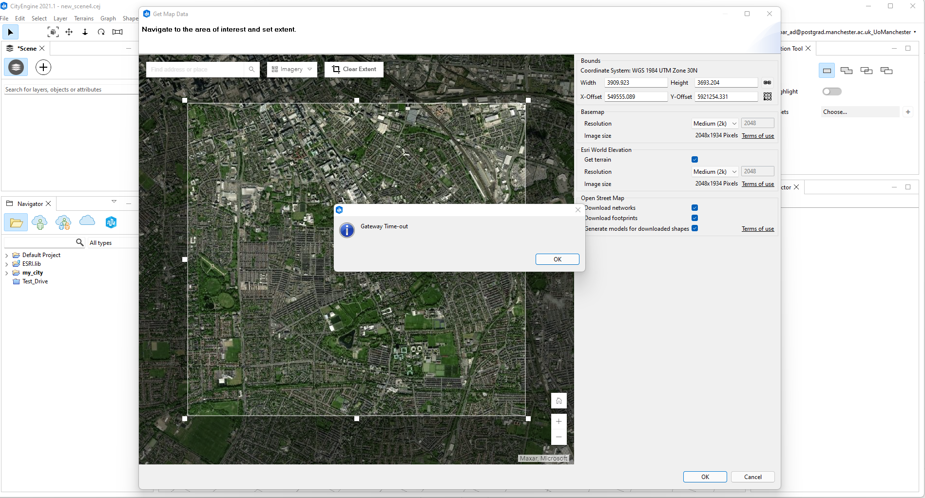
Task: Toggle the highlight switch
Action: tap(831, 92)
